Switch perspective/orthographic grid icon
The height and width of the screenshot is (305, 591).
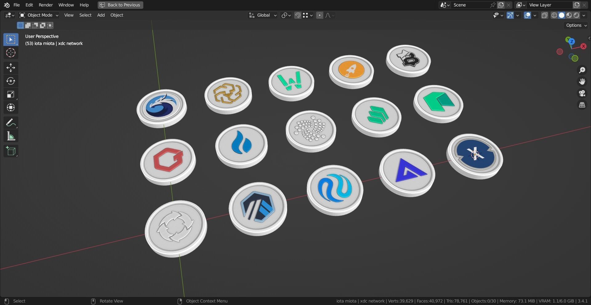coord(582,105)
